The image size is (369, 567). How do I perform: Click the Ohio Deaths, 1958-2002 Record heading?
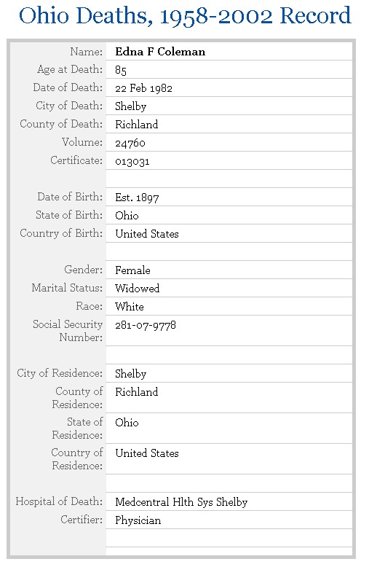pos(185,16)
